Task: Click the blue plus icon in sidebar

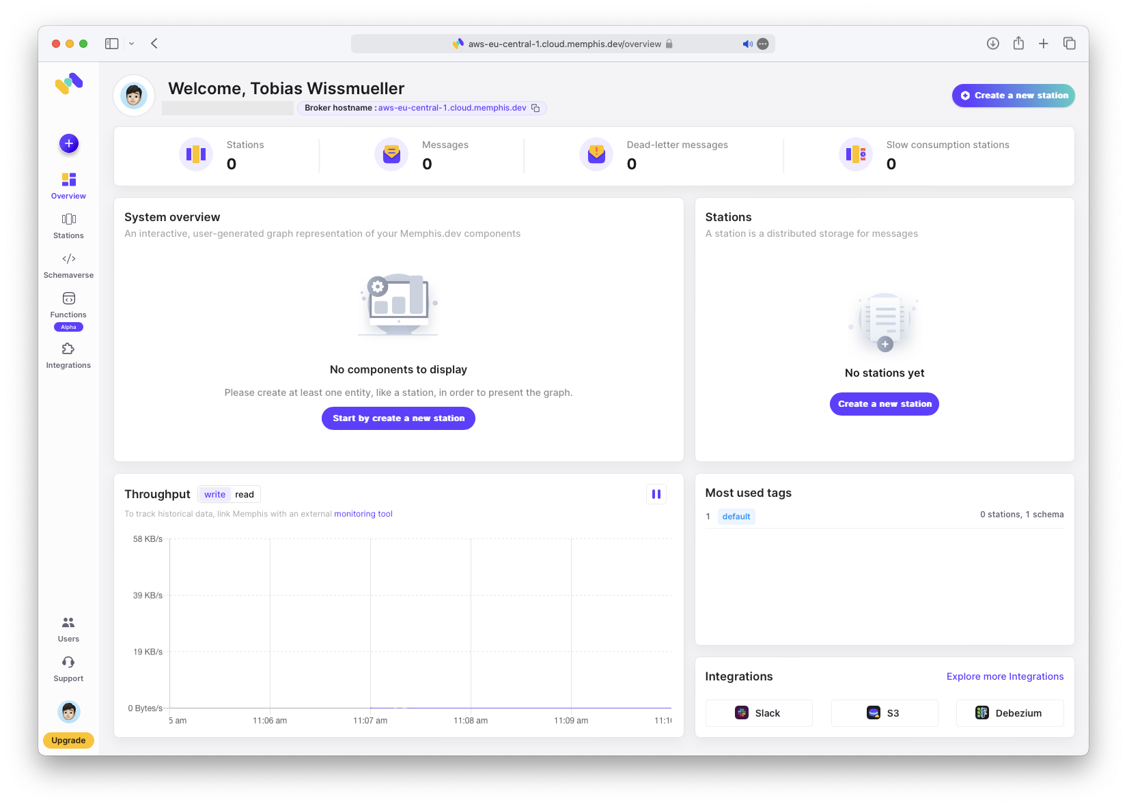Action: tap(69, 143)
